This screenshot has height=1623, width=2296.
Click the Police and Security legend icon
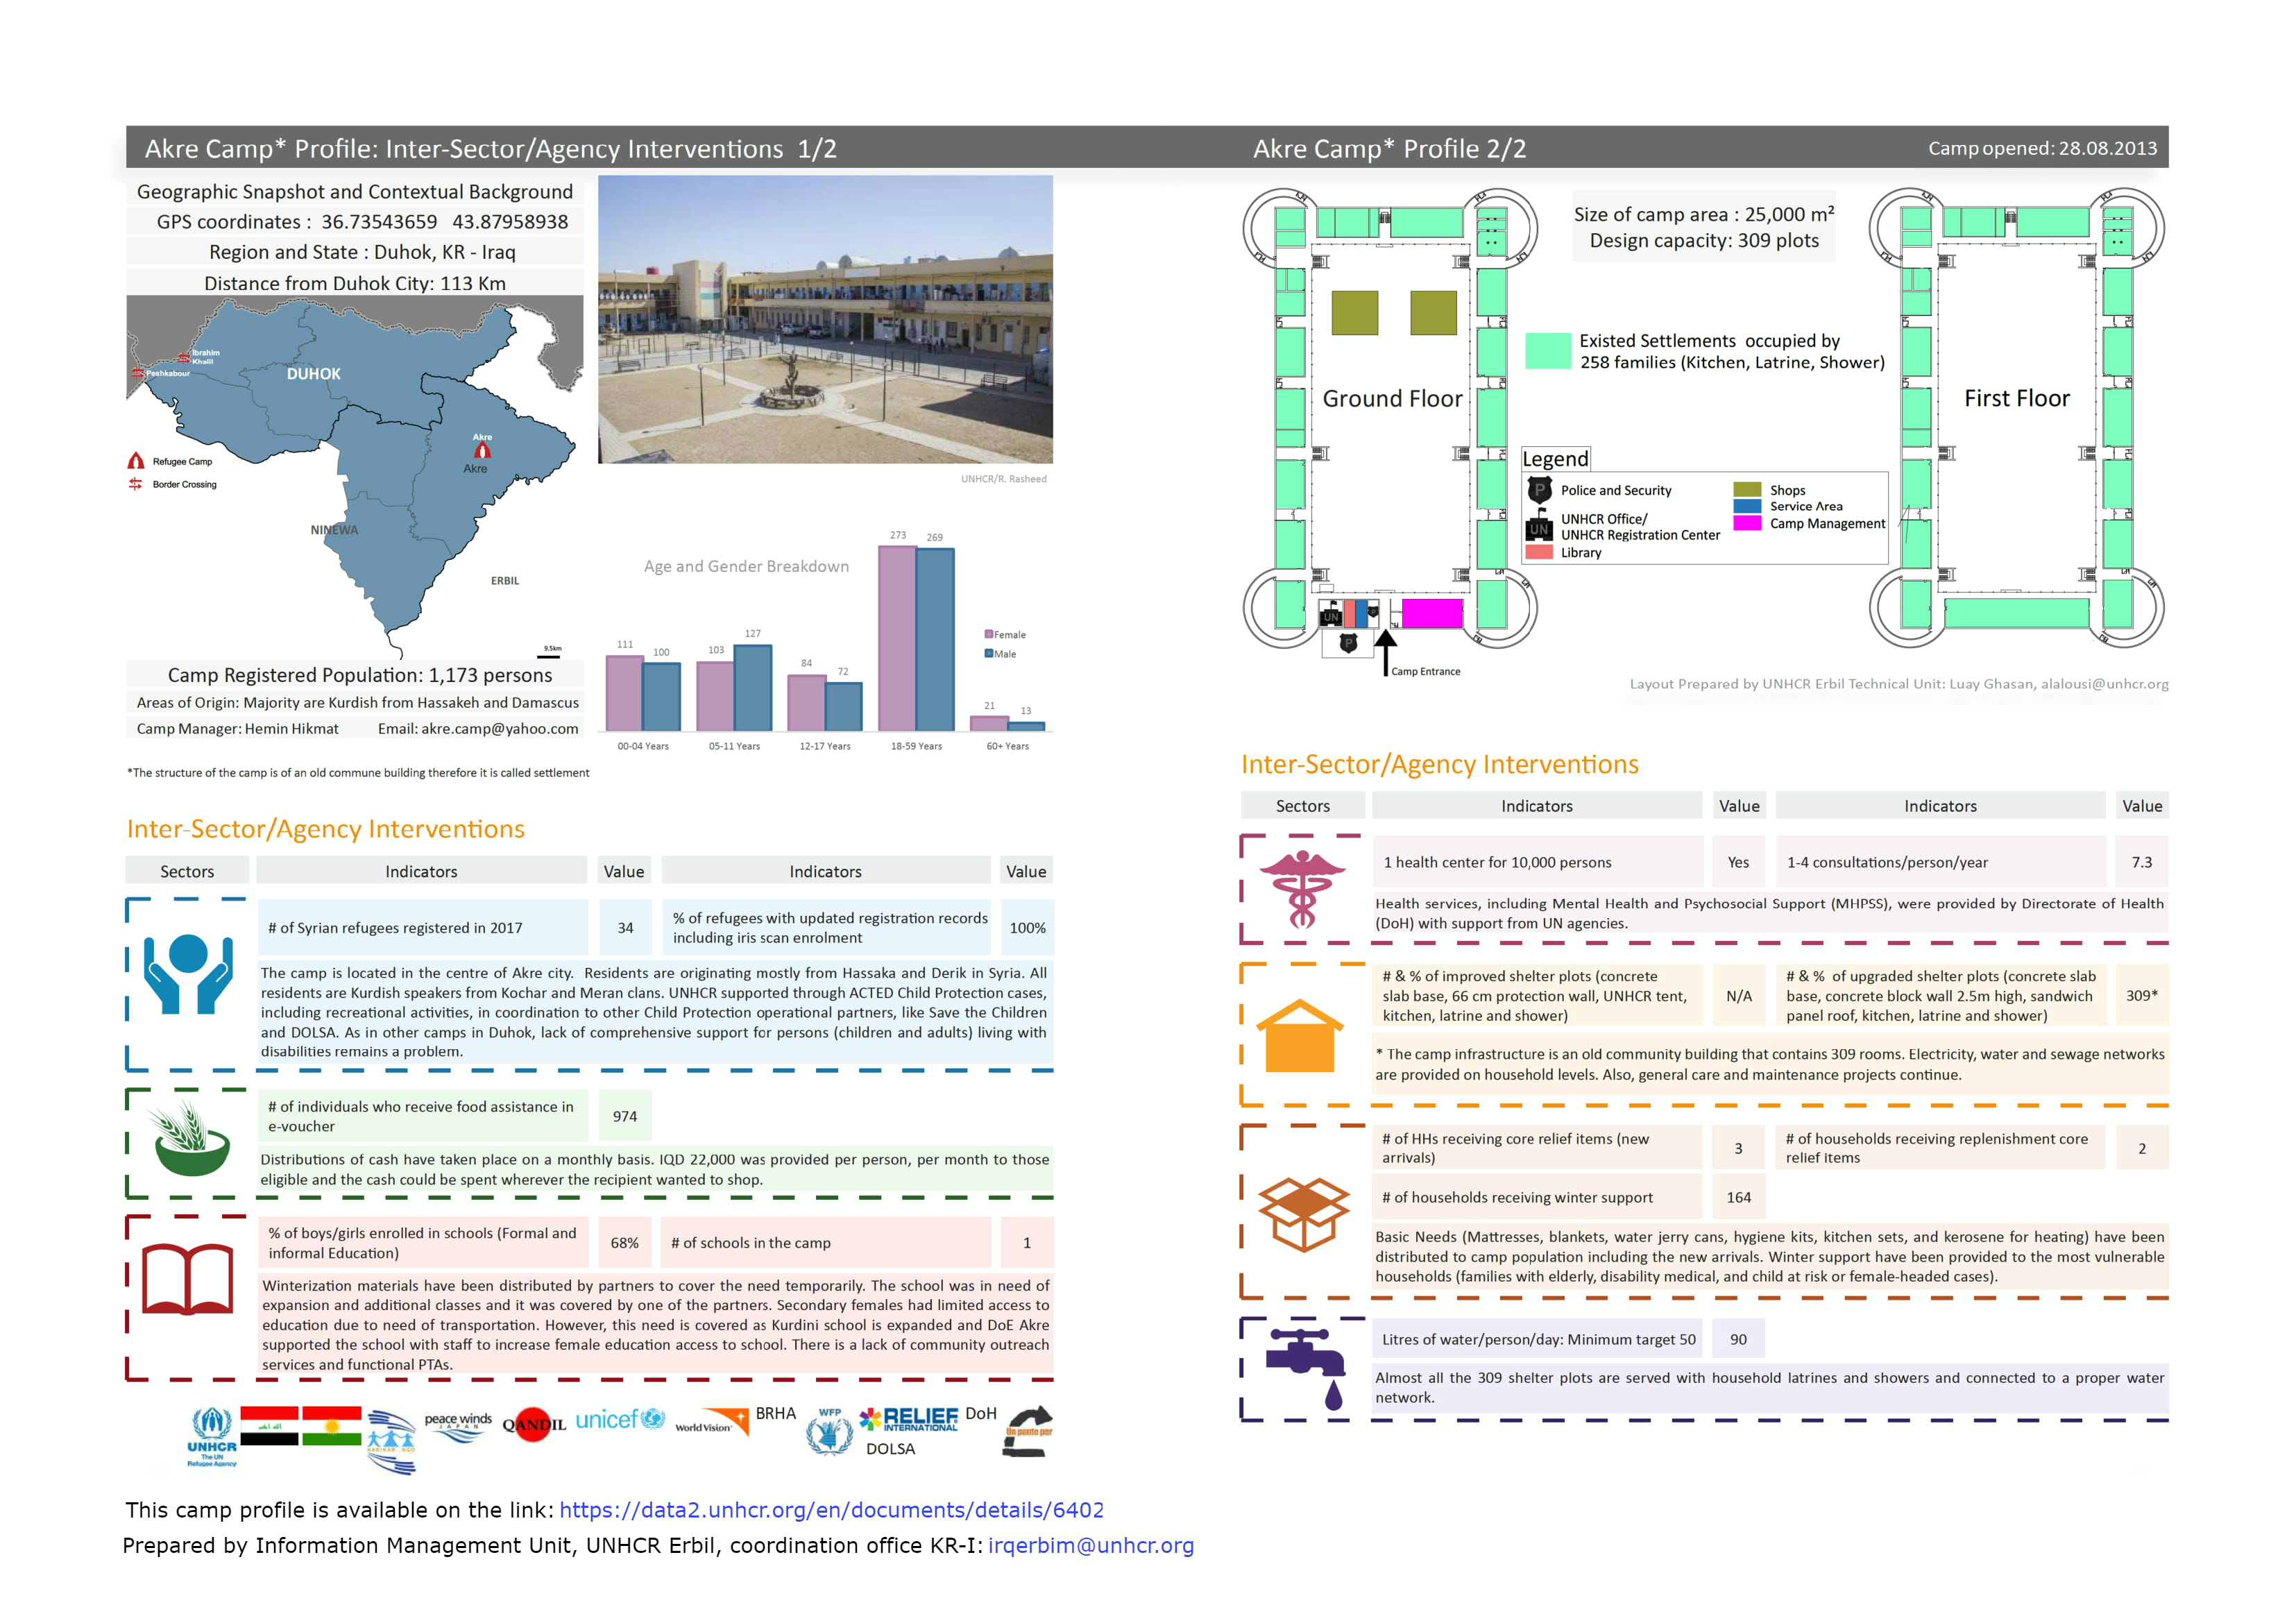1539,490
